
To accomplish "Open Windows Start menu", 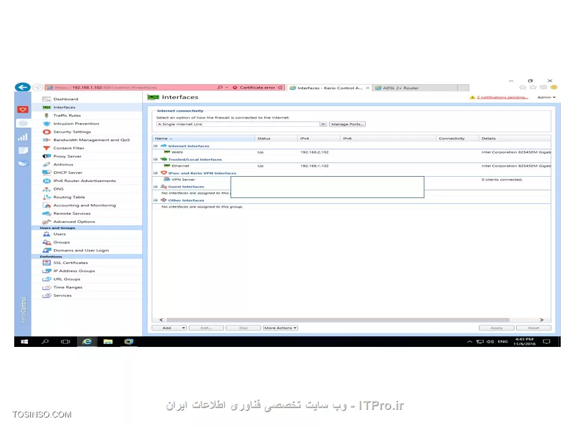I will coord(24,342).
